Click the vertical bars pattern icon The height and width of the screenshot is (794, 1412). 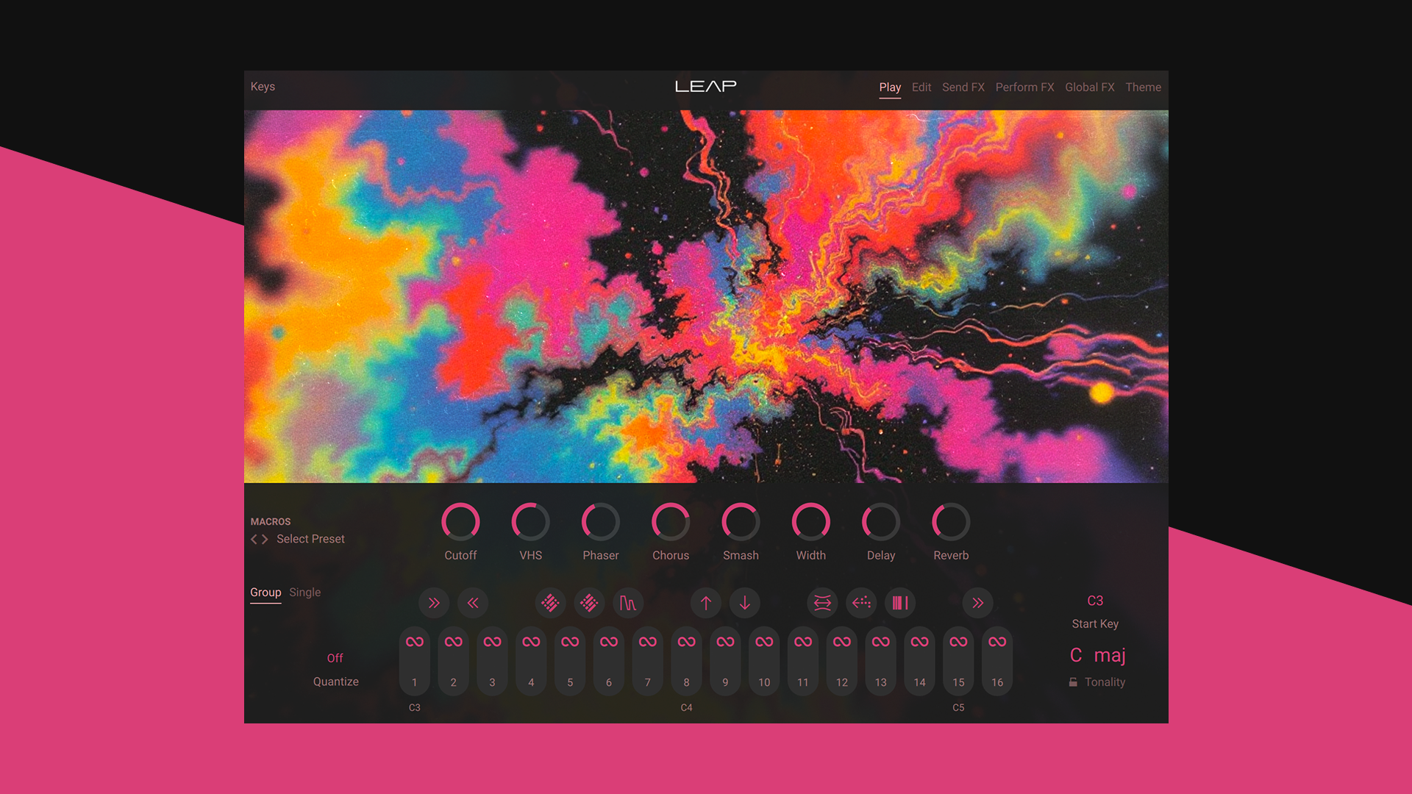coord(900,603)
